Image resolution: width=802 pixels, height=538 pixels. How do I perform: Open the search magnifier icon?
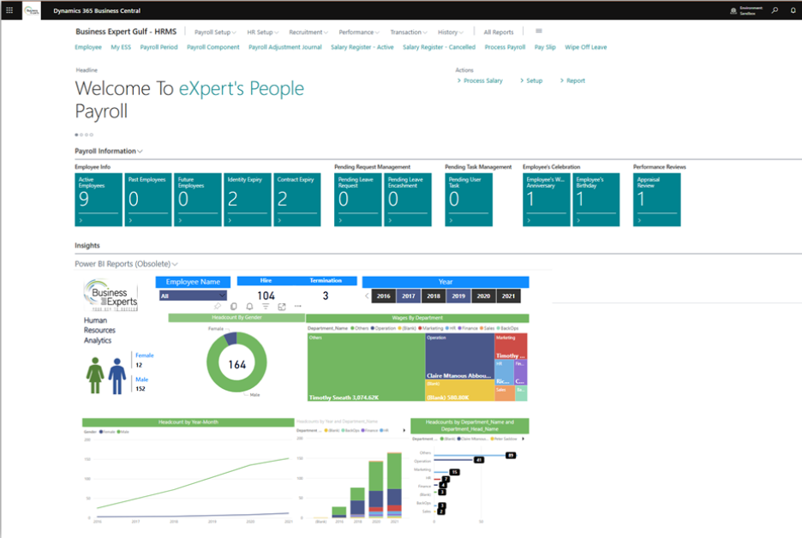tap(775, 10)
